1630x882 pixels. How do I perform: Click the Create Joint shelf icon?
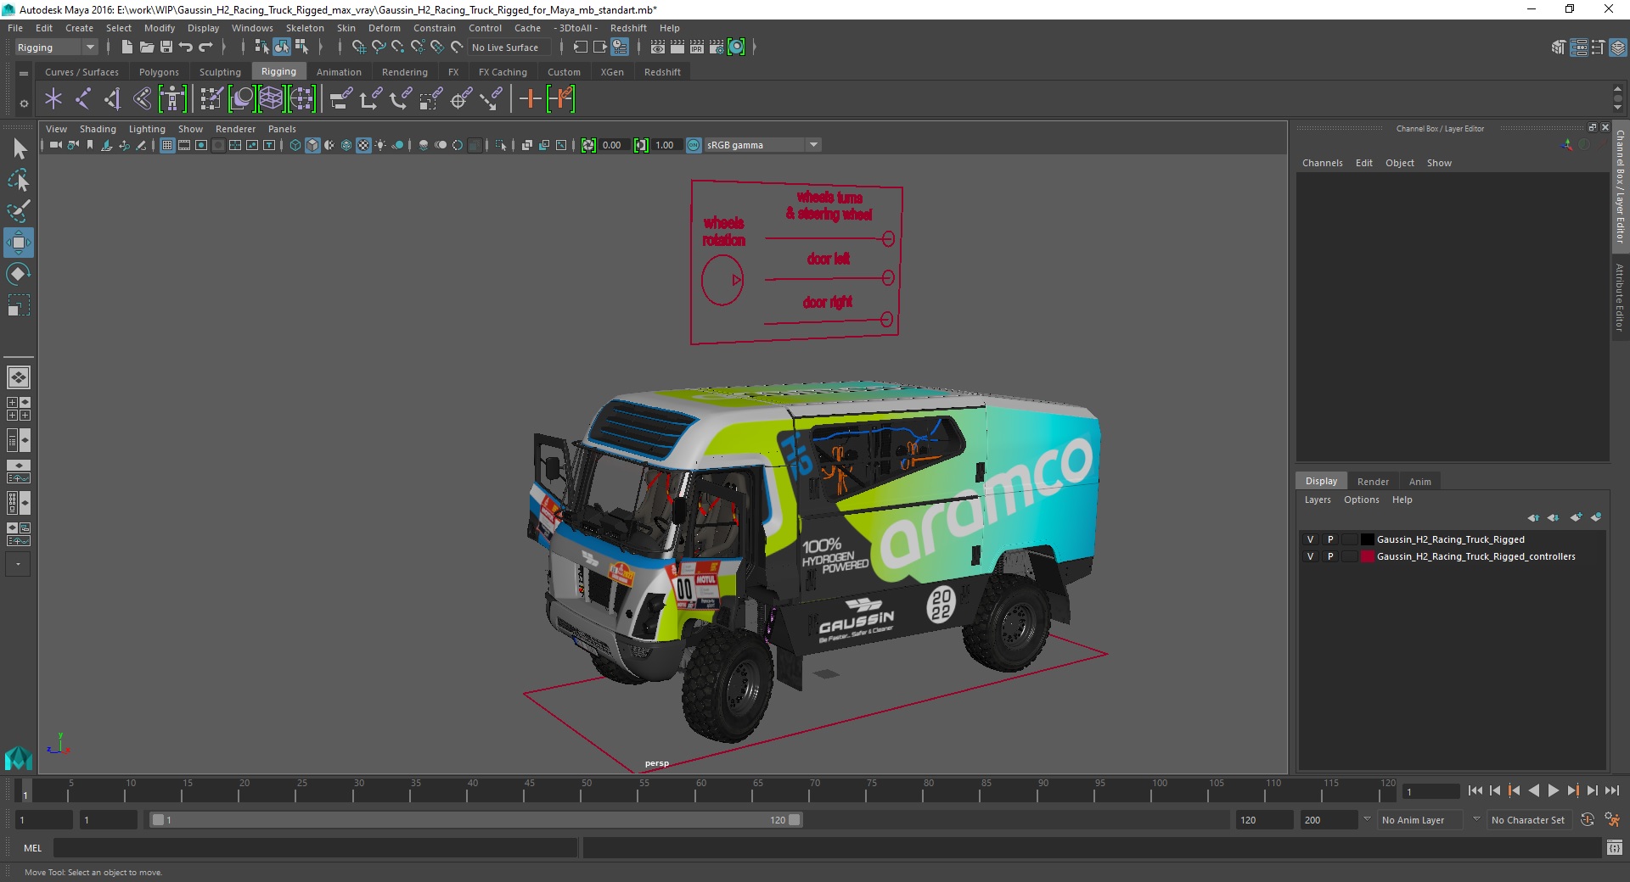(83, 99)
